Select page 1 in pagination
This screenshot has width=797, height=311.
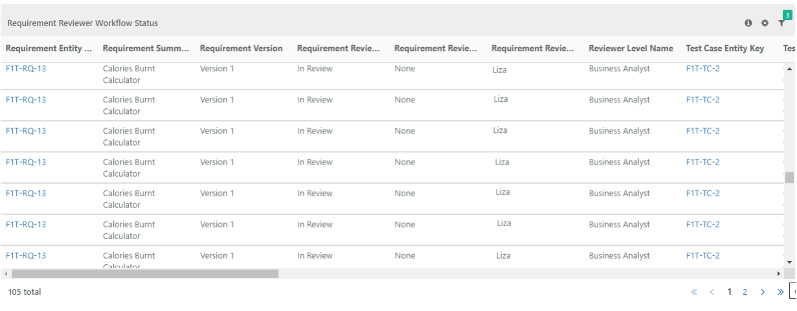point(730,292)
